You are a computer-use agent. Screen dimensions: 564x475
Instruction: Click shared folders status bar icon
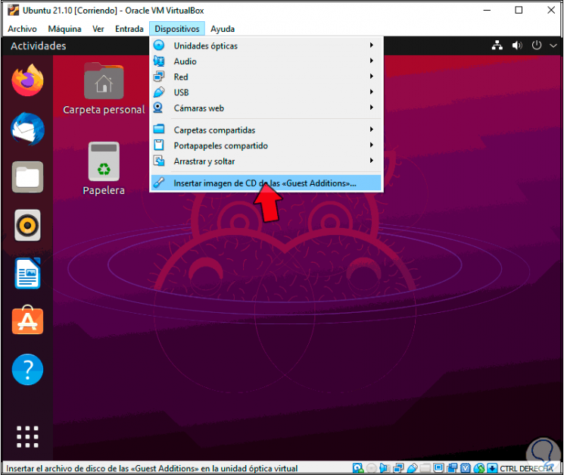point(425,468)
